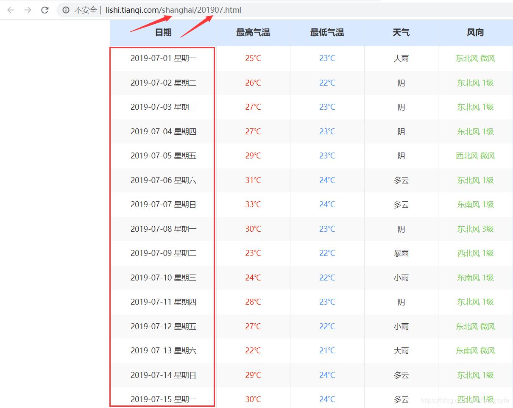Click the 日期 column header

(x=163, y=32)
